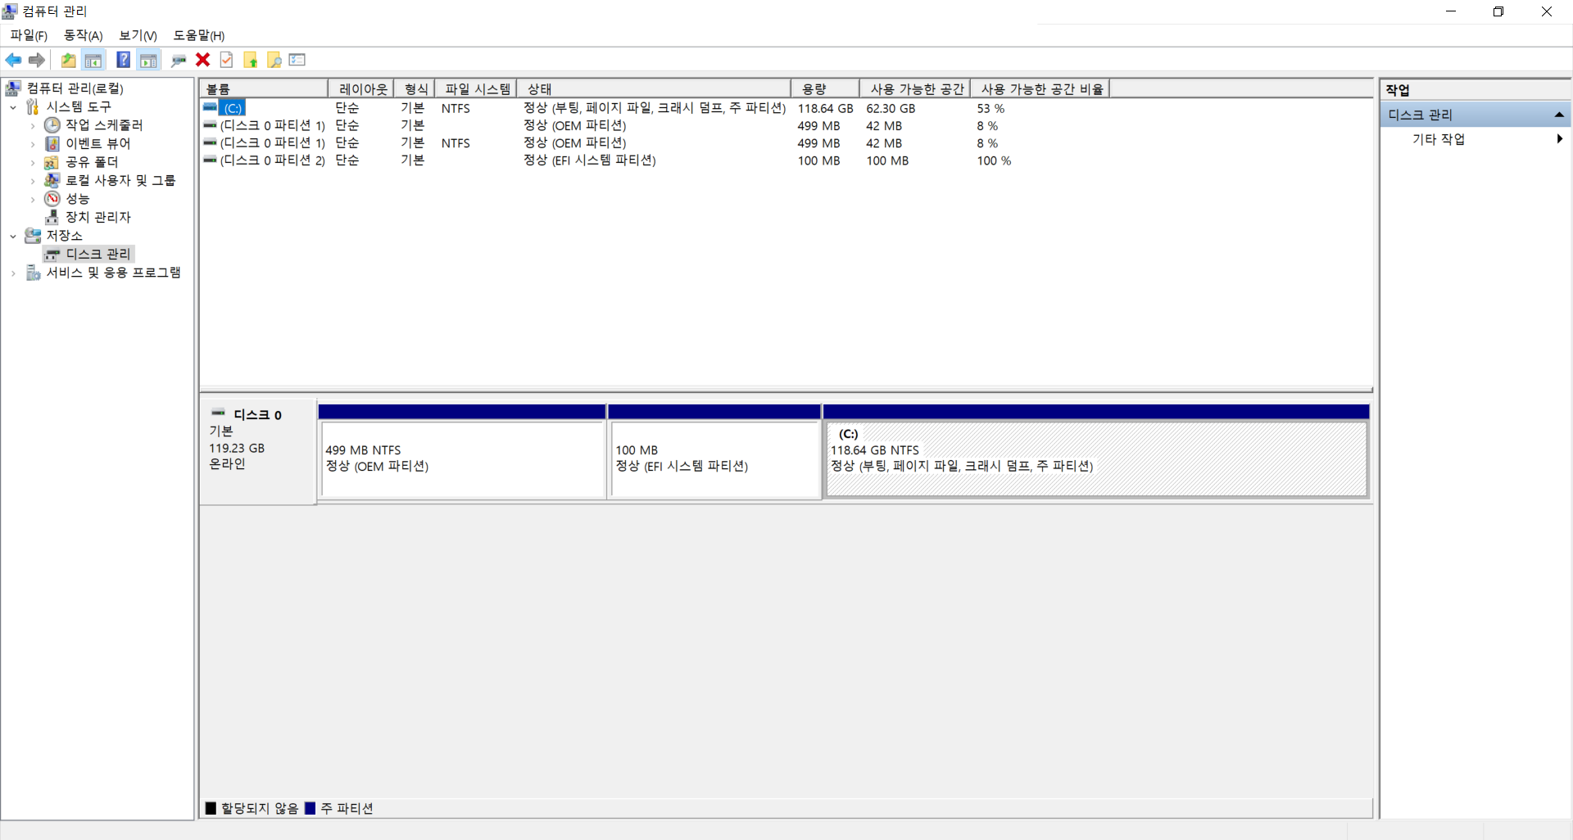
Task: Open the 보기(V) menu
Action: click(138, 35)
